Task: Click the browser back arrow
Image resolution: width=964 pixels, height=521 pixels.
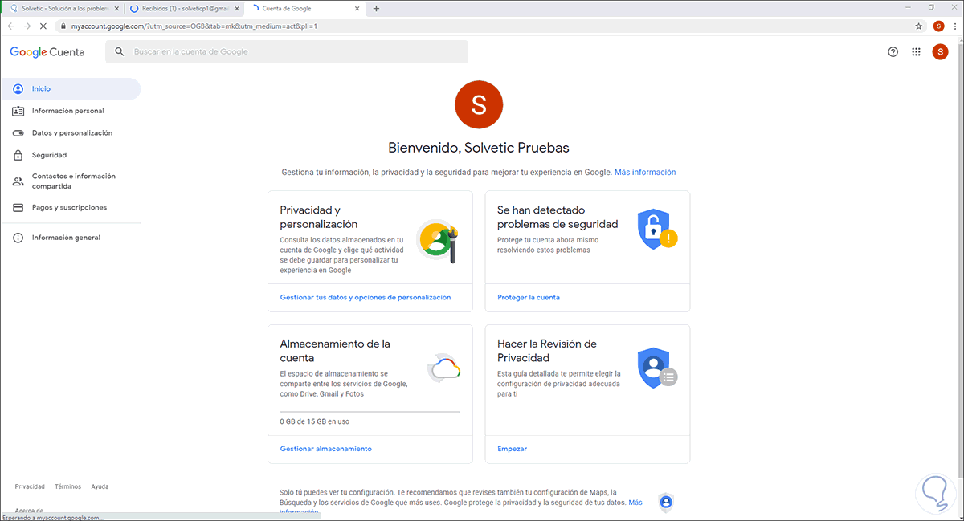Action: 11,26
